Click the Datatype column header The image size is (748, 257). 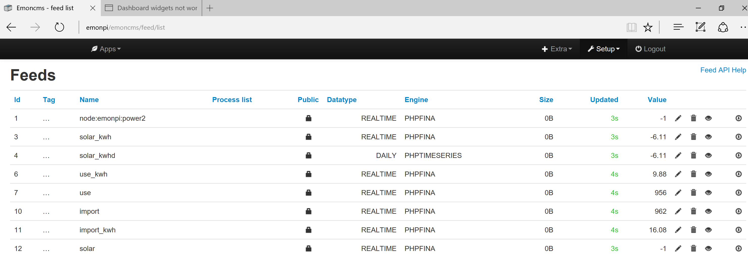[341, 100]
